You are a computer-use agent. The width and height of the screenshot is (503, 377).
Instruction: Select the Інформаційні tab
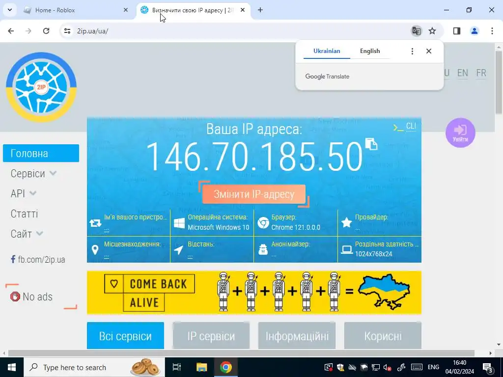point(297,336)
